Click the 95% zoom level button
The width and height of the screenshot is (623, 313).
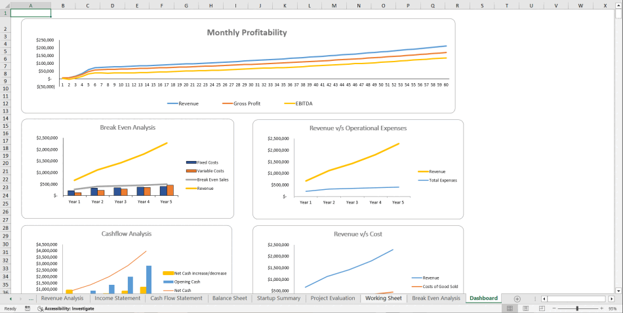614,308
